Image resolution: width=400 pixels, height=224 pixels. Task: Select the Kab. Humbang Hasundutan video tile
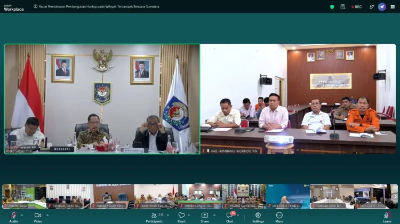tap(298, 99)
